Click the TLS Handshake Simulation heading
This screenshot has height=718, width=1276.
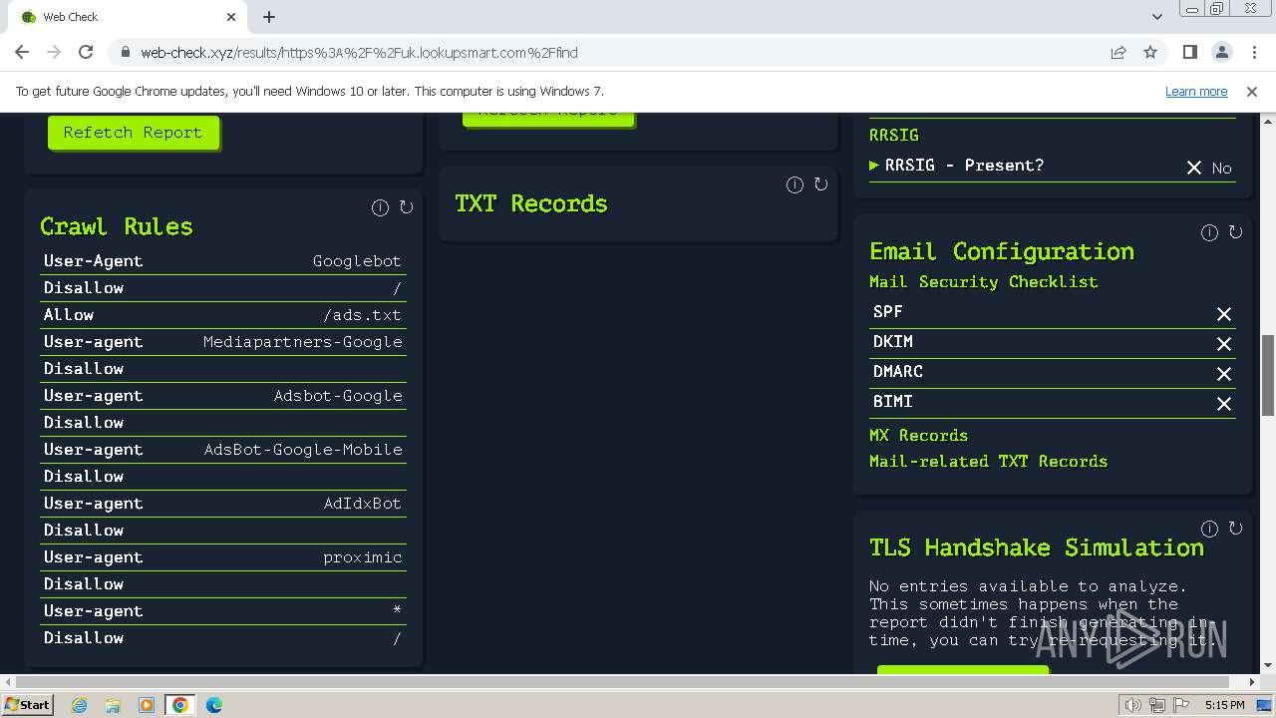pos(1037,547)
